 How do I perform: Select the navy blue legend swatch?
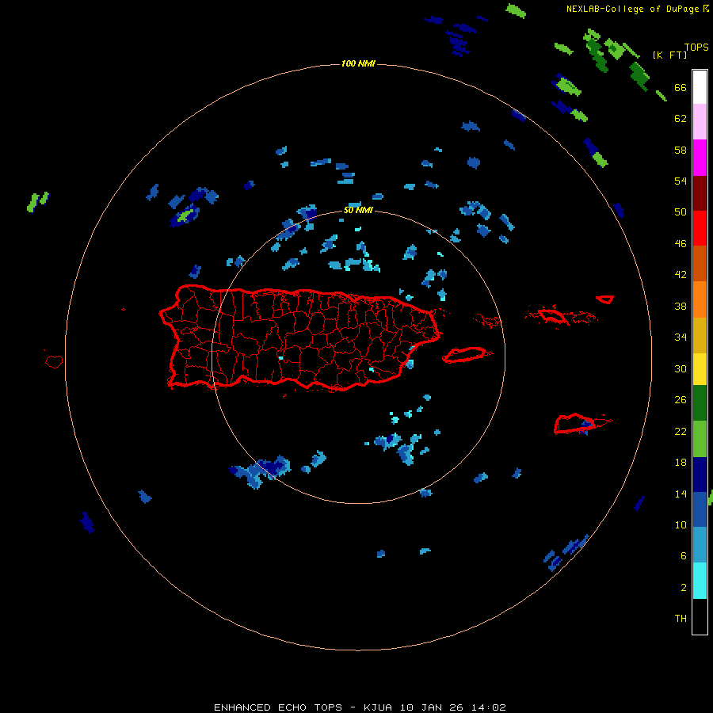(700, 475)
